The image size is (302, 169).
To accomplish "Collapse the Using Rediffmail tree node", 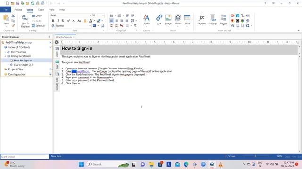I will pos(5,56).
